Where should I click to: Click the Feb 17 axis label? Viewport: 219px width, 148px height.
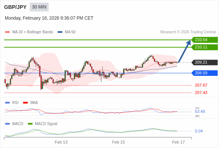[x=179, y=142]
